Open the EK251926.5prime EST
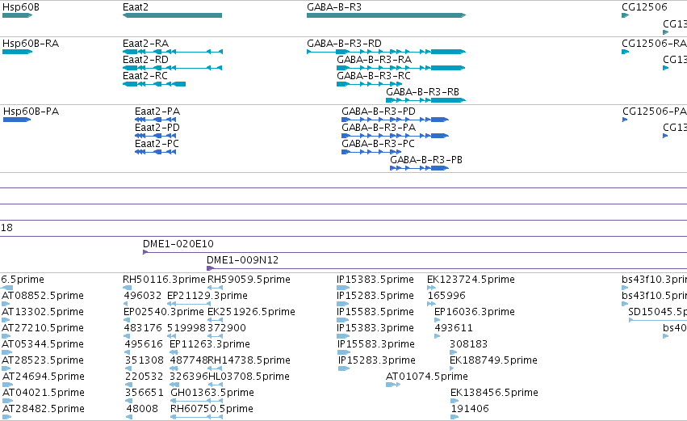Screen dimensions: 687x421 [251, 312]
